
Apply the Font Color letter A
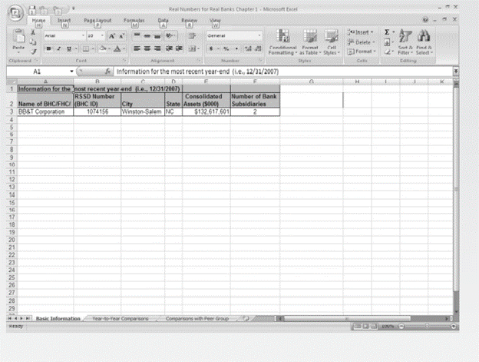pyautogui.click(x=117, y=48)
